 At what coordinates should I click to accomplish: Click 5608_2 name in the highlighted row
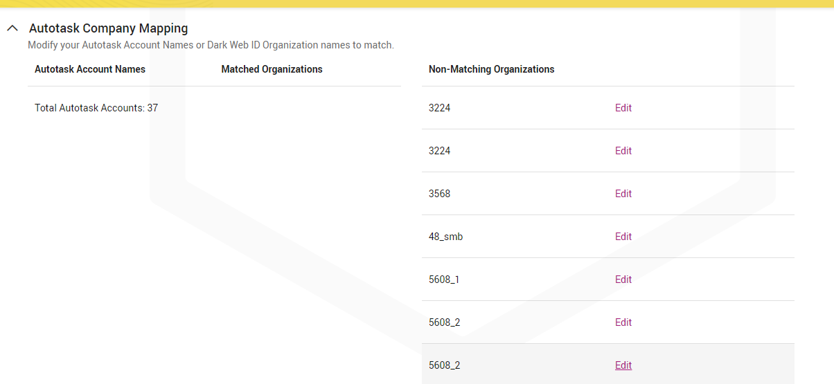pyautogui.click(x=444, y=365)
